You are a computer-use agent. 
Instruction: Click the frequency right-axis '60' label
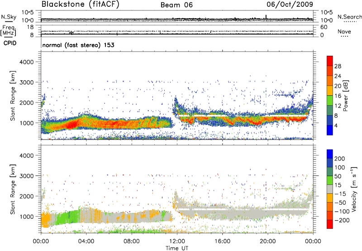tap(324, 27)
